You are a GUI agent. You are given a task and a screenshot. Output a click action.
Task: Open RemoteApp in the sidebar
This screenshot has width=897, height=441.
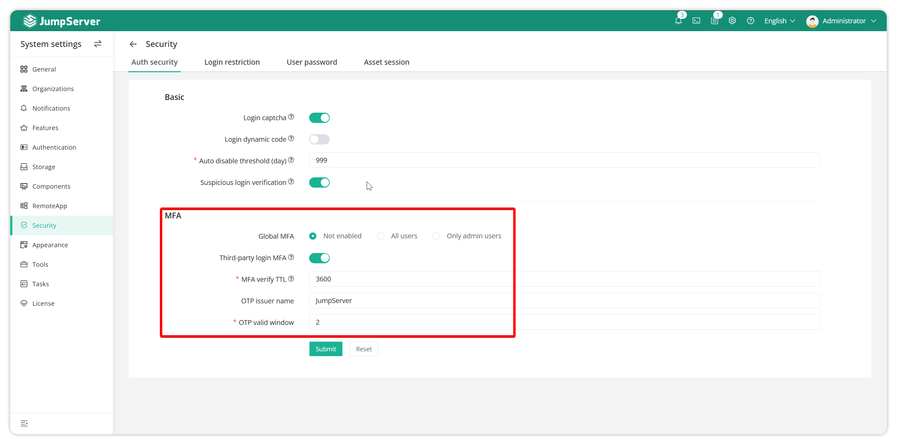[x=62, y=205]
